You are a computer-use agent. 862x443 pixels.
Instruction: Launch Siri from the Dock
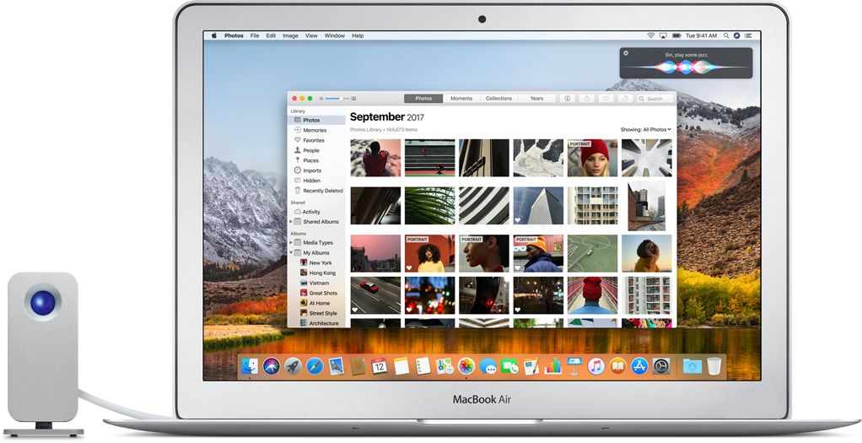(271, 365)
